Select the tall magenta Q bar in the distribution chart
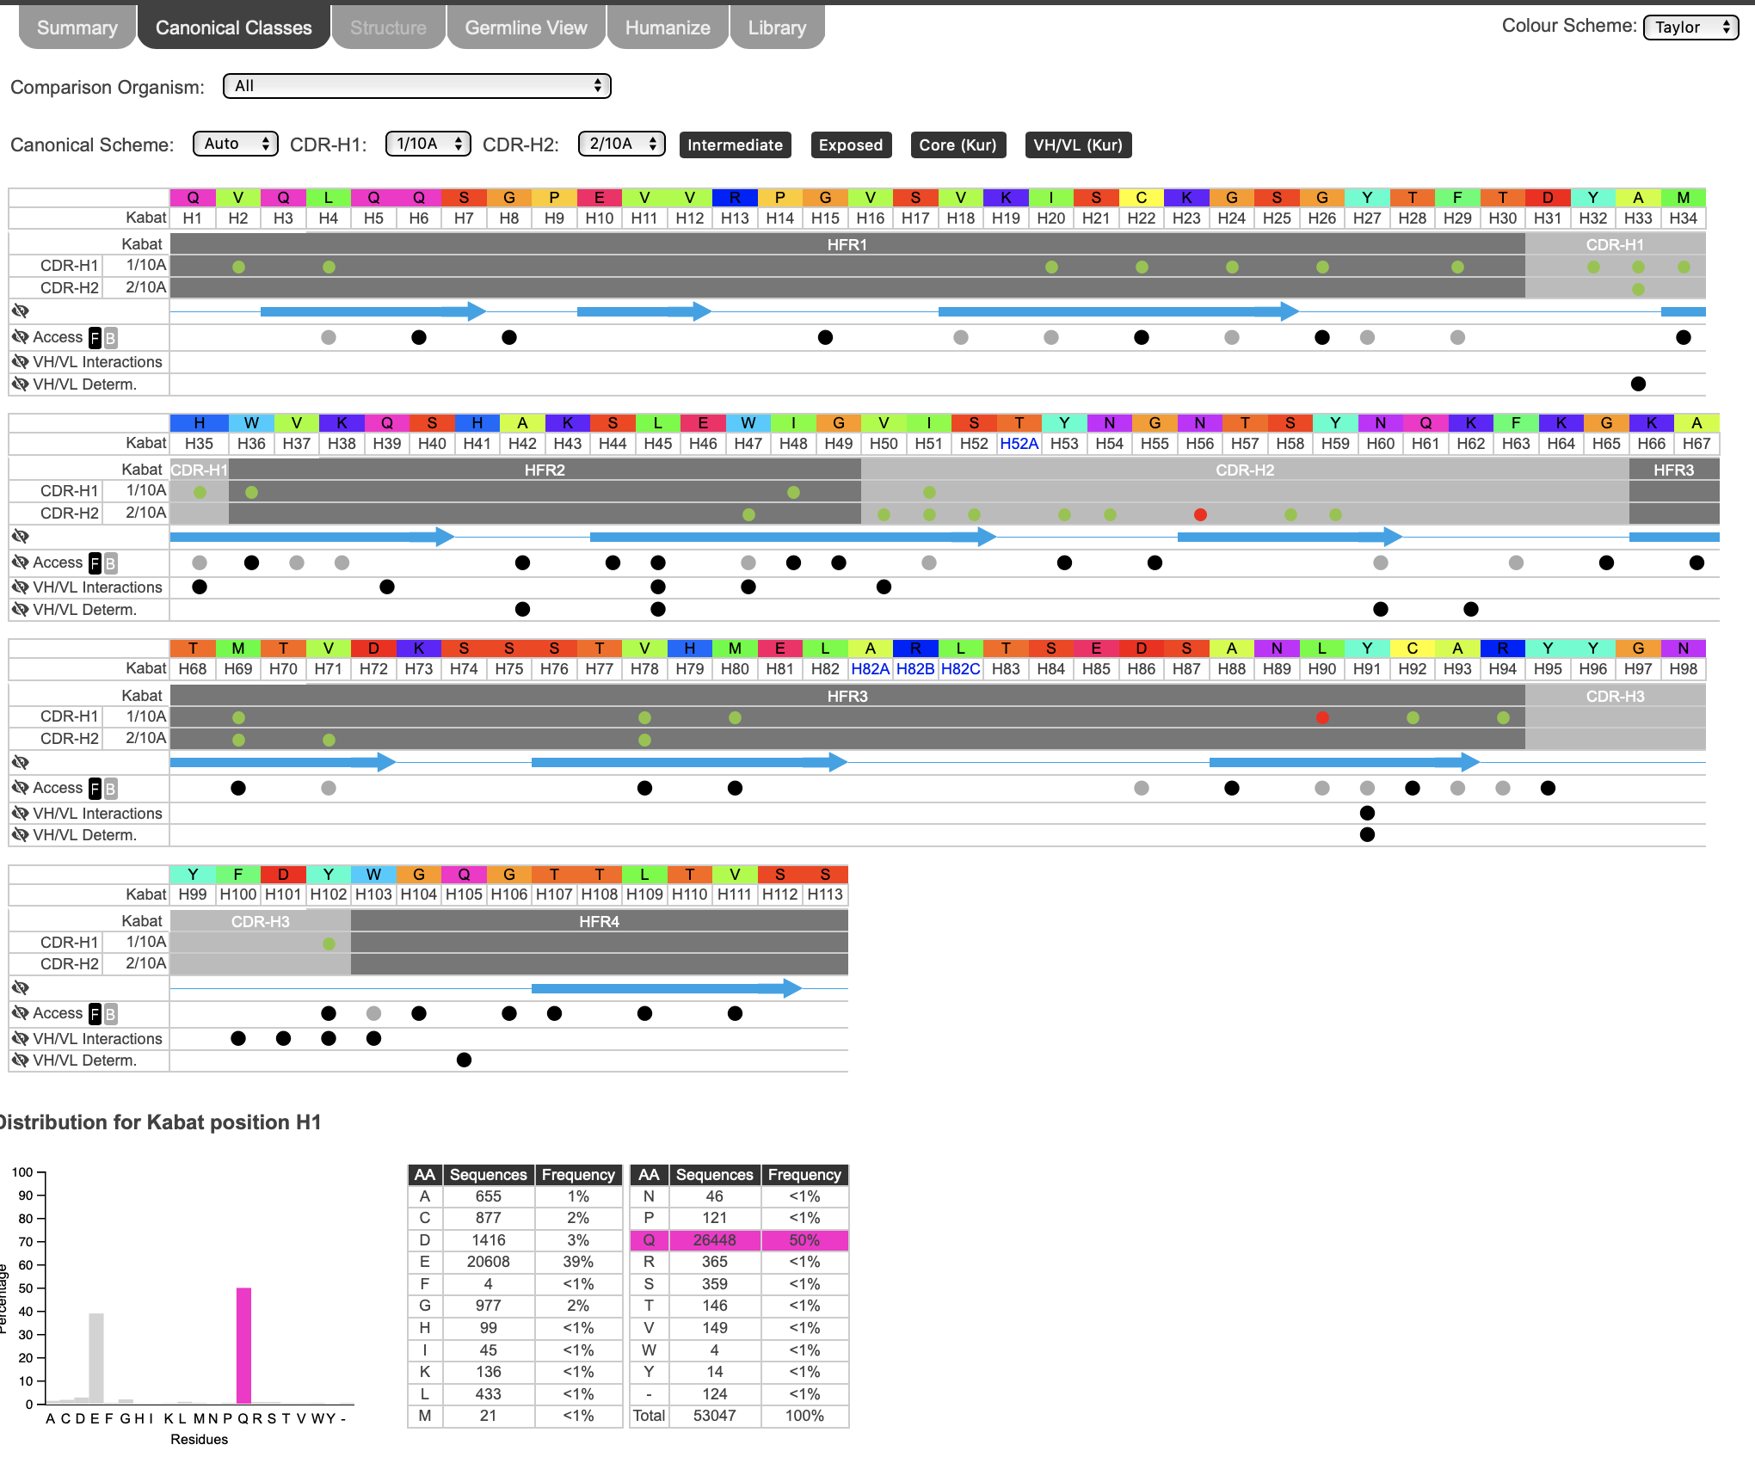1755x1457 pixels. 243,1346
